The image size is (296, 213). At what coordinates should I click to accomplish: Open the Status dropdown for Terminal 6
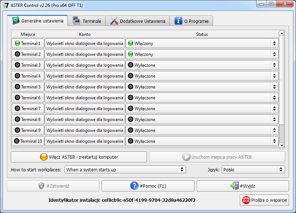pos(202,98)
